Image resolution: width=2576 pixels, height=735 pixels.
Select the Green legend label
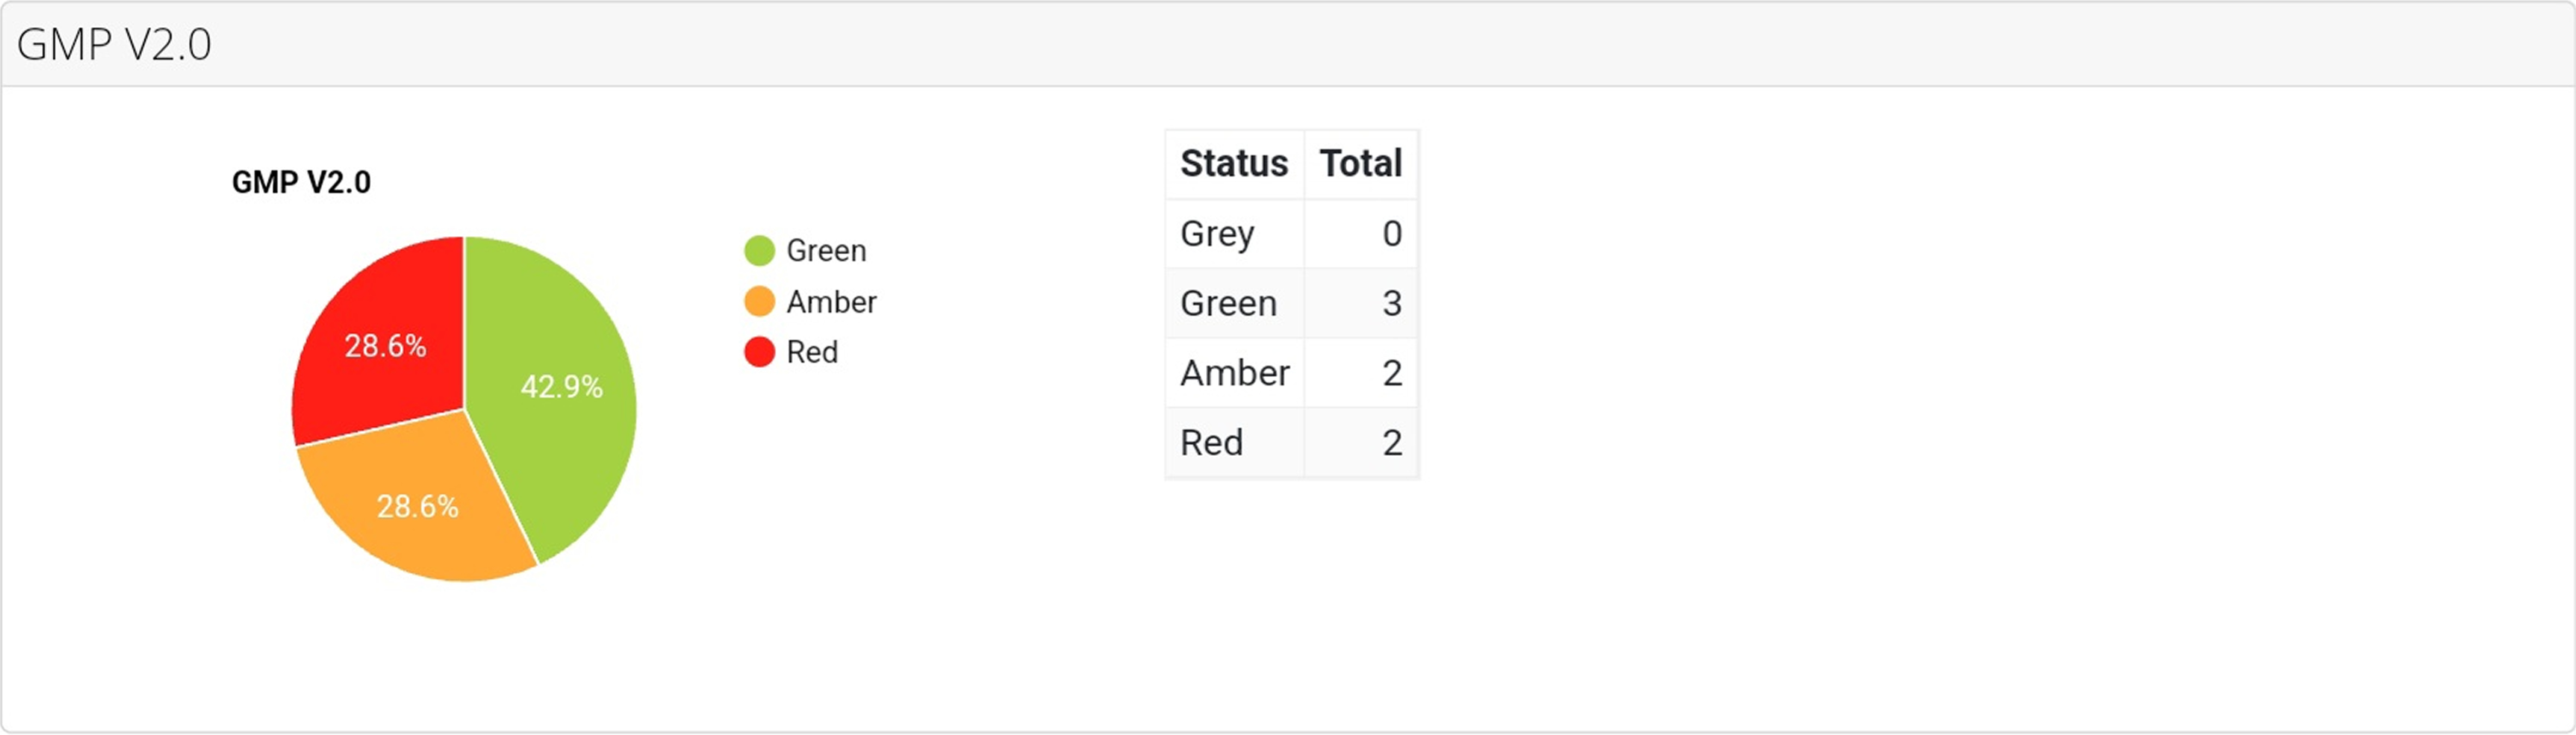click(x=826, y=250)
